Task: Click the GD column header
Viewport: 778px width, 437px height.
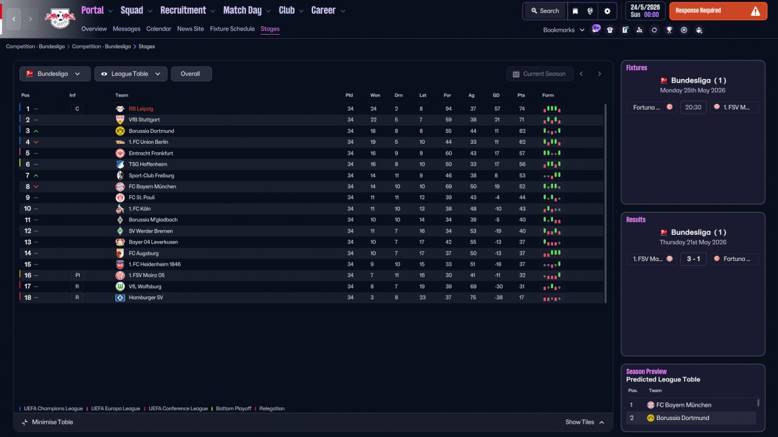Action: click(x=496, y=95)
